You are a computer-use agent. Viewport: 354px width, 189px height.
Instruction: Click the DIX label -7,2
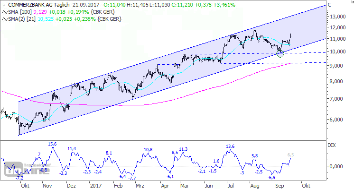pyautogui.click(x=19, y=178)
